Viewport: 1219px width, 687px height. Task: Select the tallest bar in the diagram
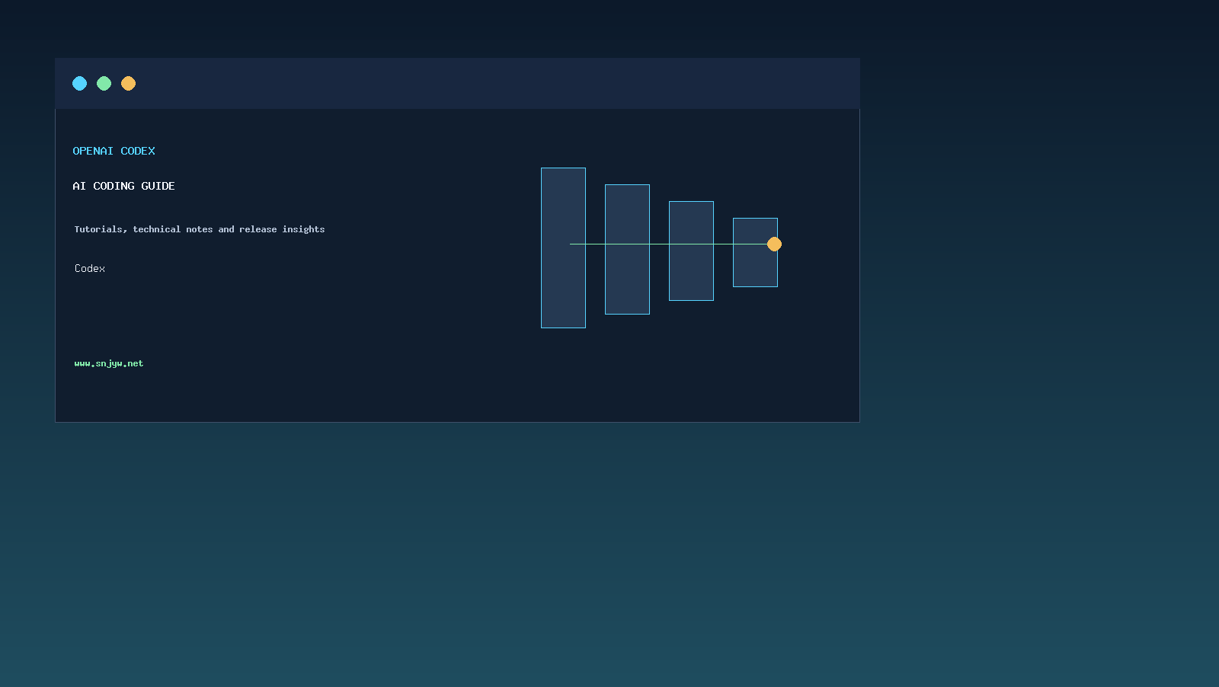click(563, 248)
